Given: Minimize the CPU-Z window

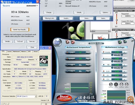Looking at the screenshot, I should (43, 48).
